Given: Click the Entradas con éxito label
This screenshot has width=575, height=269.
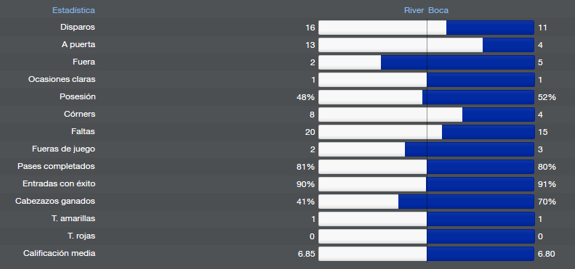Looking at the screenshot, I should pyautogui.click(x=59, y=183).
